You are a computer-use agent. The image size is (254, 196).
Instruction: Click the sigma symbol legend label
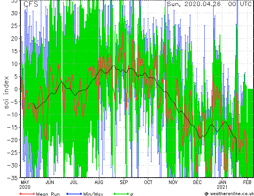(132, 194)
